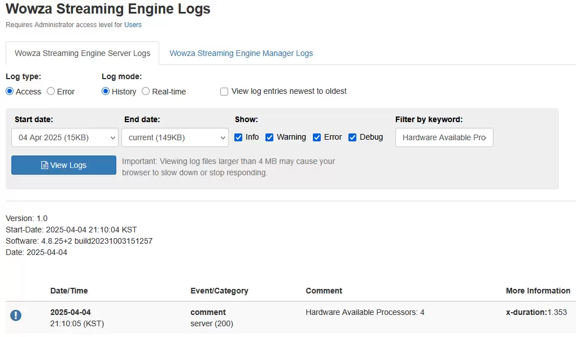Click the 'server (200)' category text

click(x=212, y=323)
